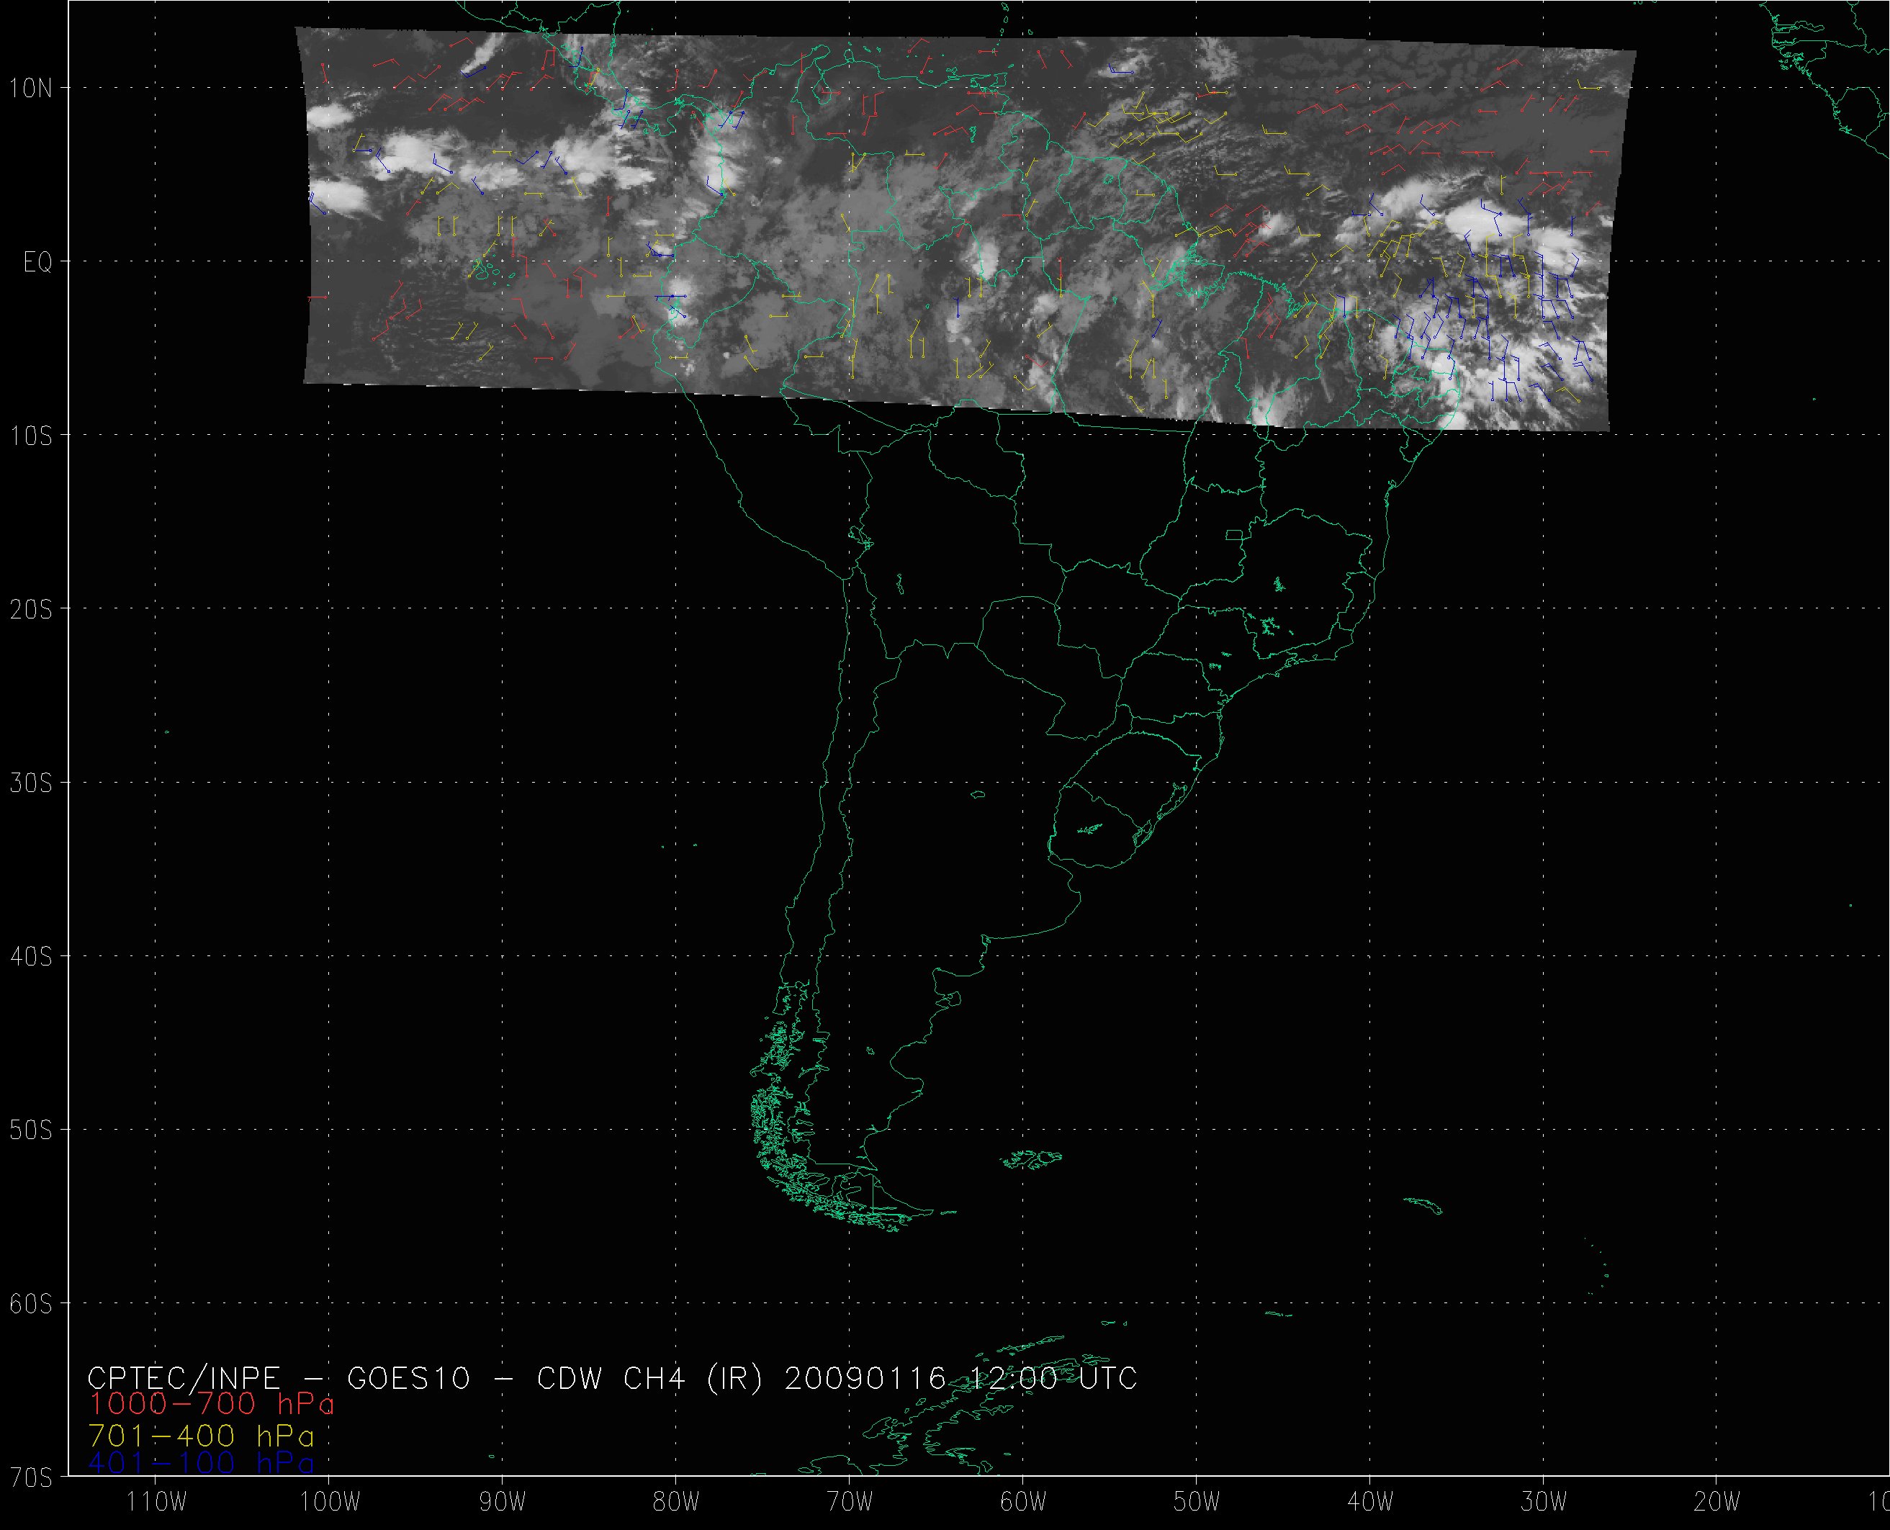Click the 20W longitude axis label
This screenshot has height=1530, width=1890.
tap(1717, 1502)
